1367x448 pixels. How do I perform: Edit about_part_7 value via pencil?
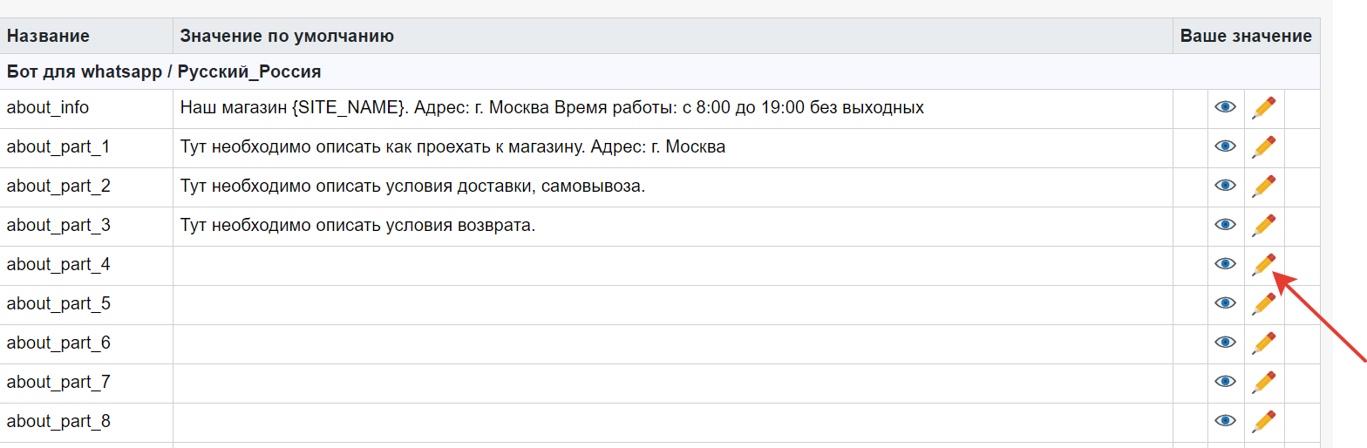tap(1263, 382)
